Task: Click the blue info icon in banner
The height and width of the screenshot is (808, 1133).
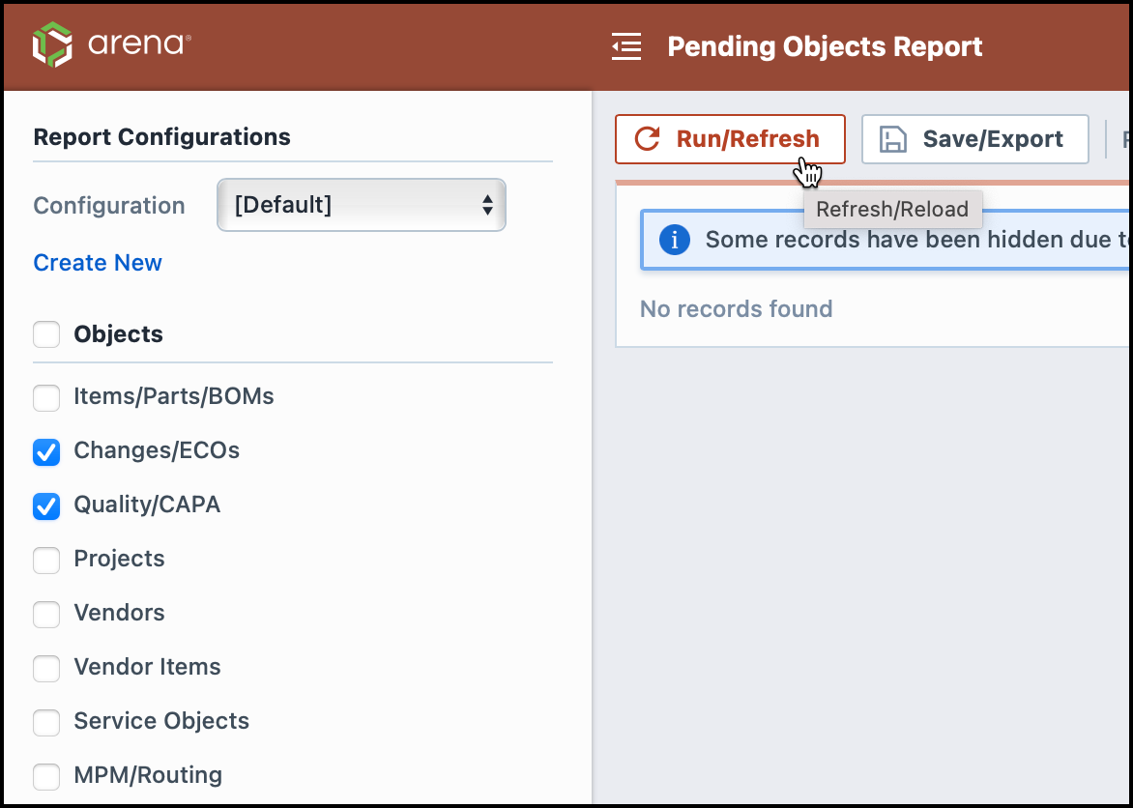Action: tap(674, 240)
